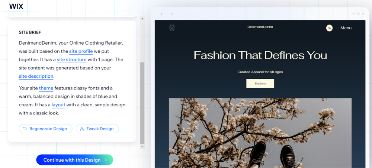Open the site structure link
Viewport: 372px width, 168px height.
click(72, 59)
